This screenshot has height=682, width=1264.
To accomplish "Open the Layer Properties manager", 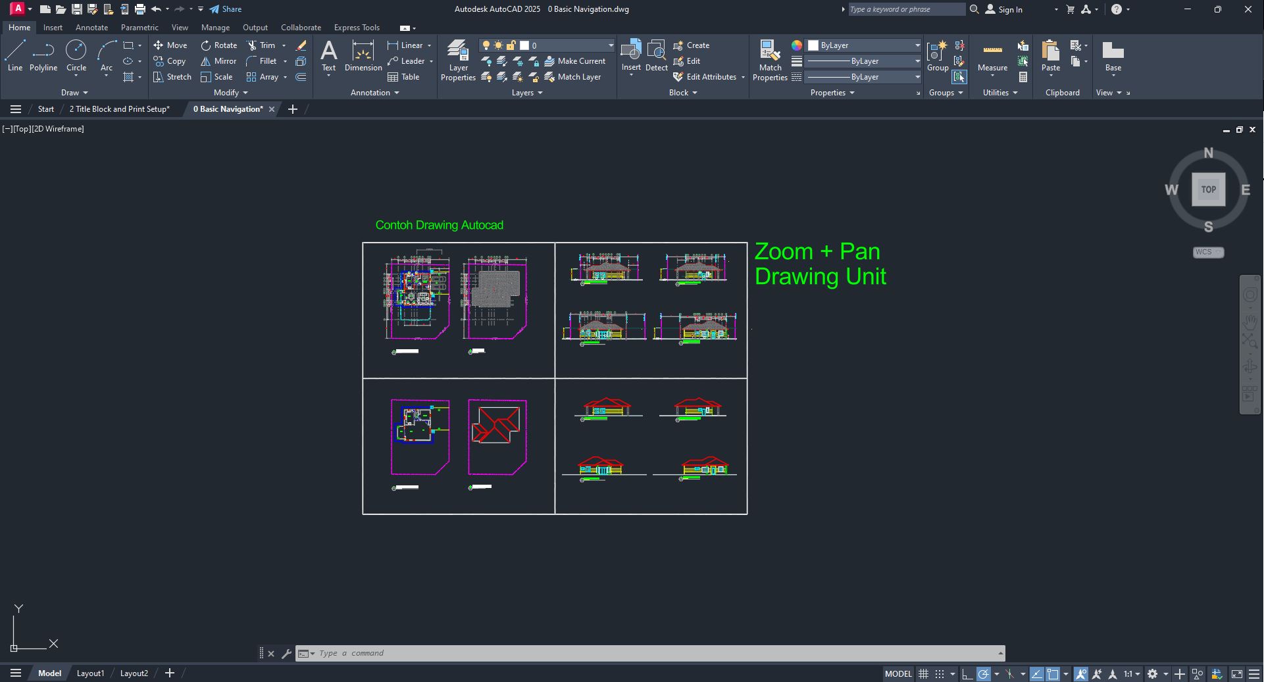I will click(x=457, y=59).
